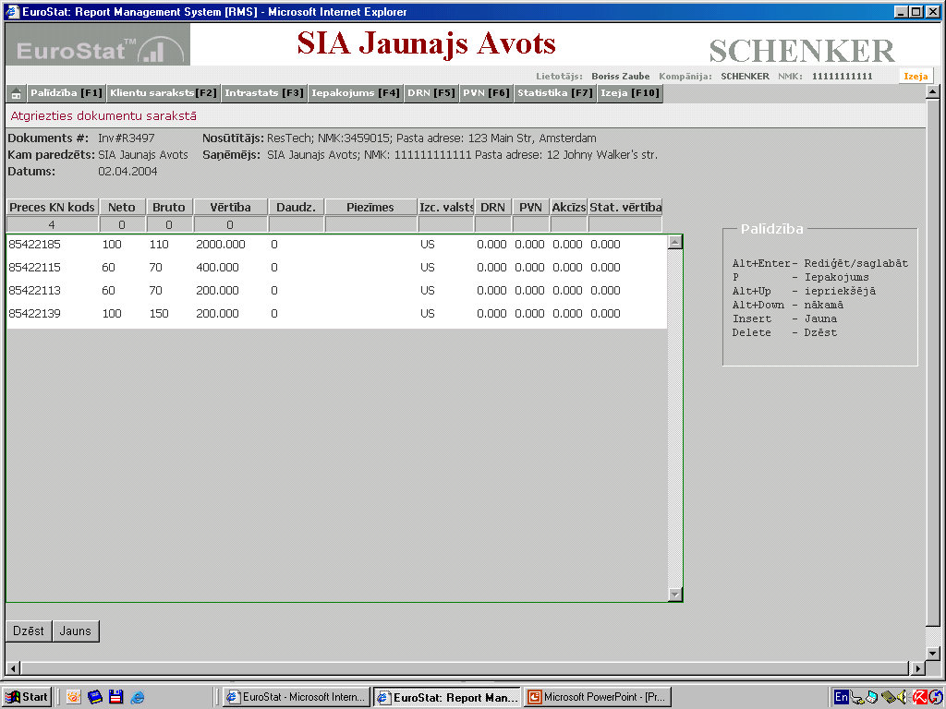Click the Bruto value 110
The height and width of the screenshot is (709, 946).
(x=159, y=244)
